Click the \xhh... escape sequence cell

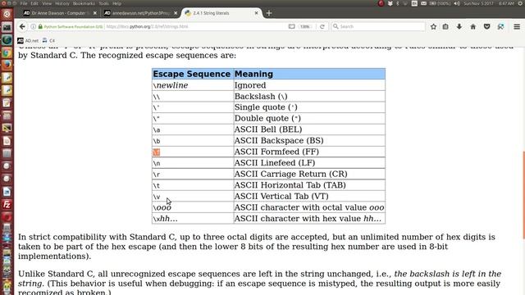193,219
